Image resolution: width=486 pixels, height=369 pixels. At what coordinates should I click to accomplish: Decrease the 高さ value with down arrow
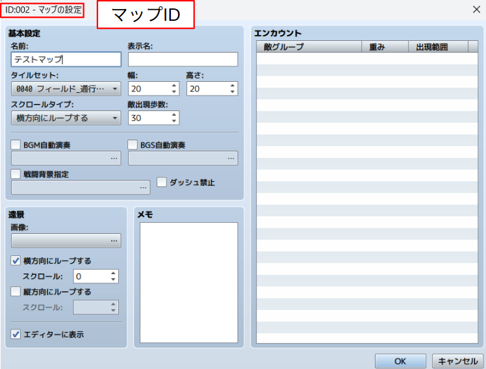pyautogui.click(x=233, y=92)
